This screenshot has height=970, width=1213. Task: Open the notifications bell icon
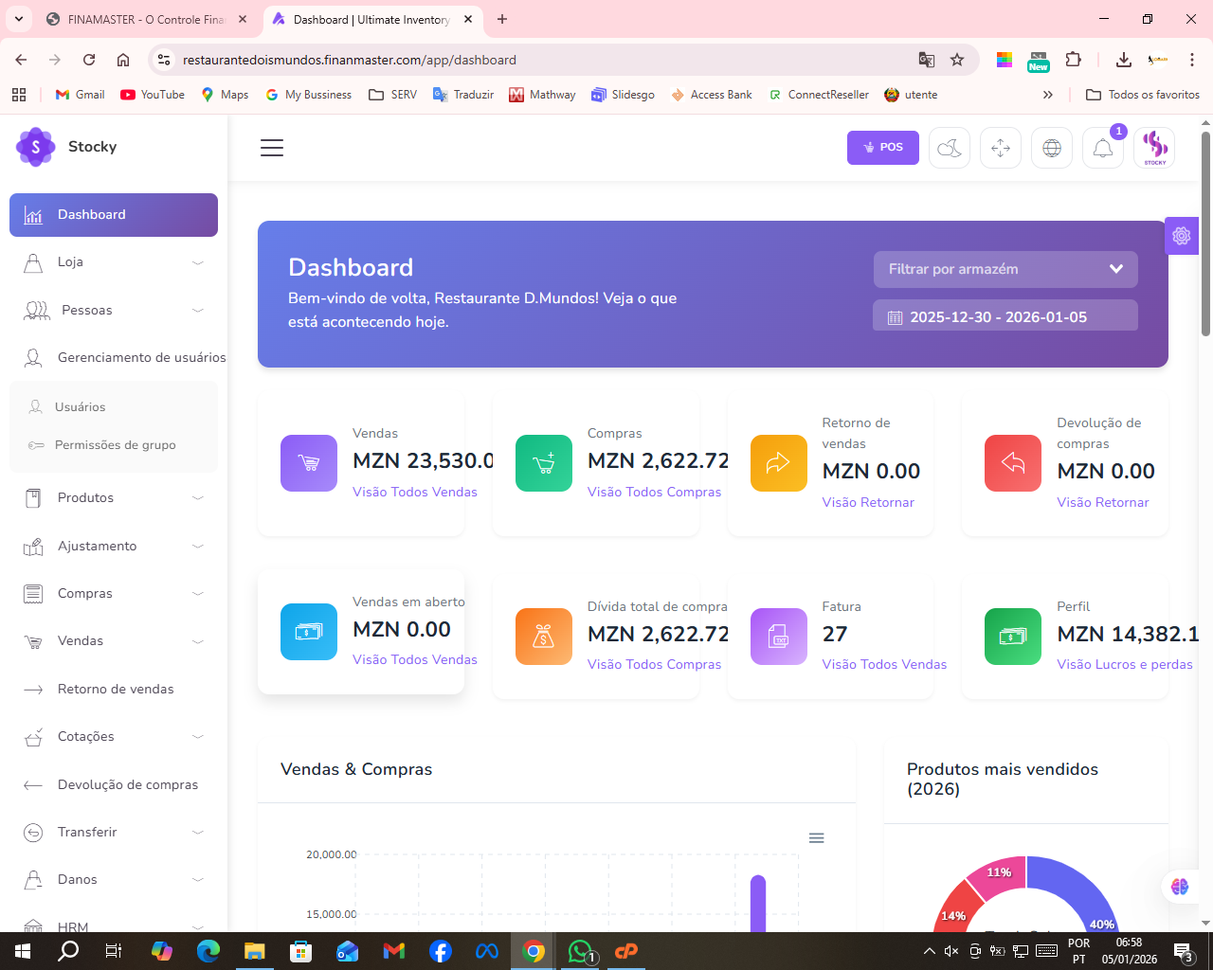1102,148
